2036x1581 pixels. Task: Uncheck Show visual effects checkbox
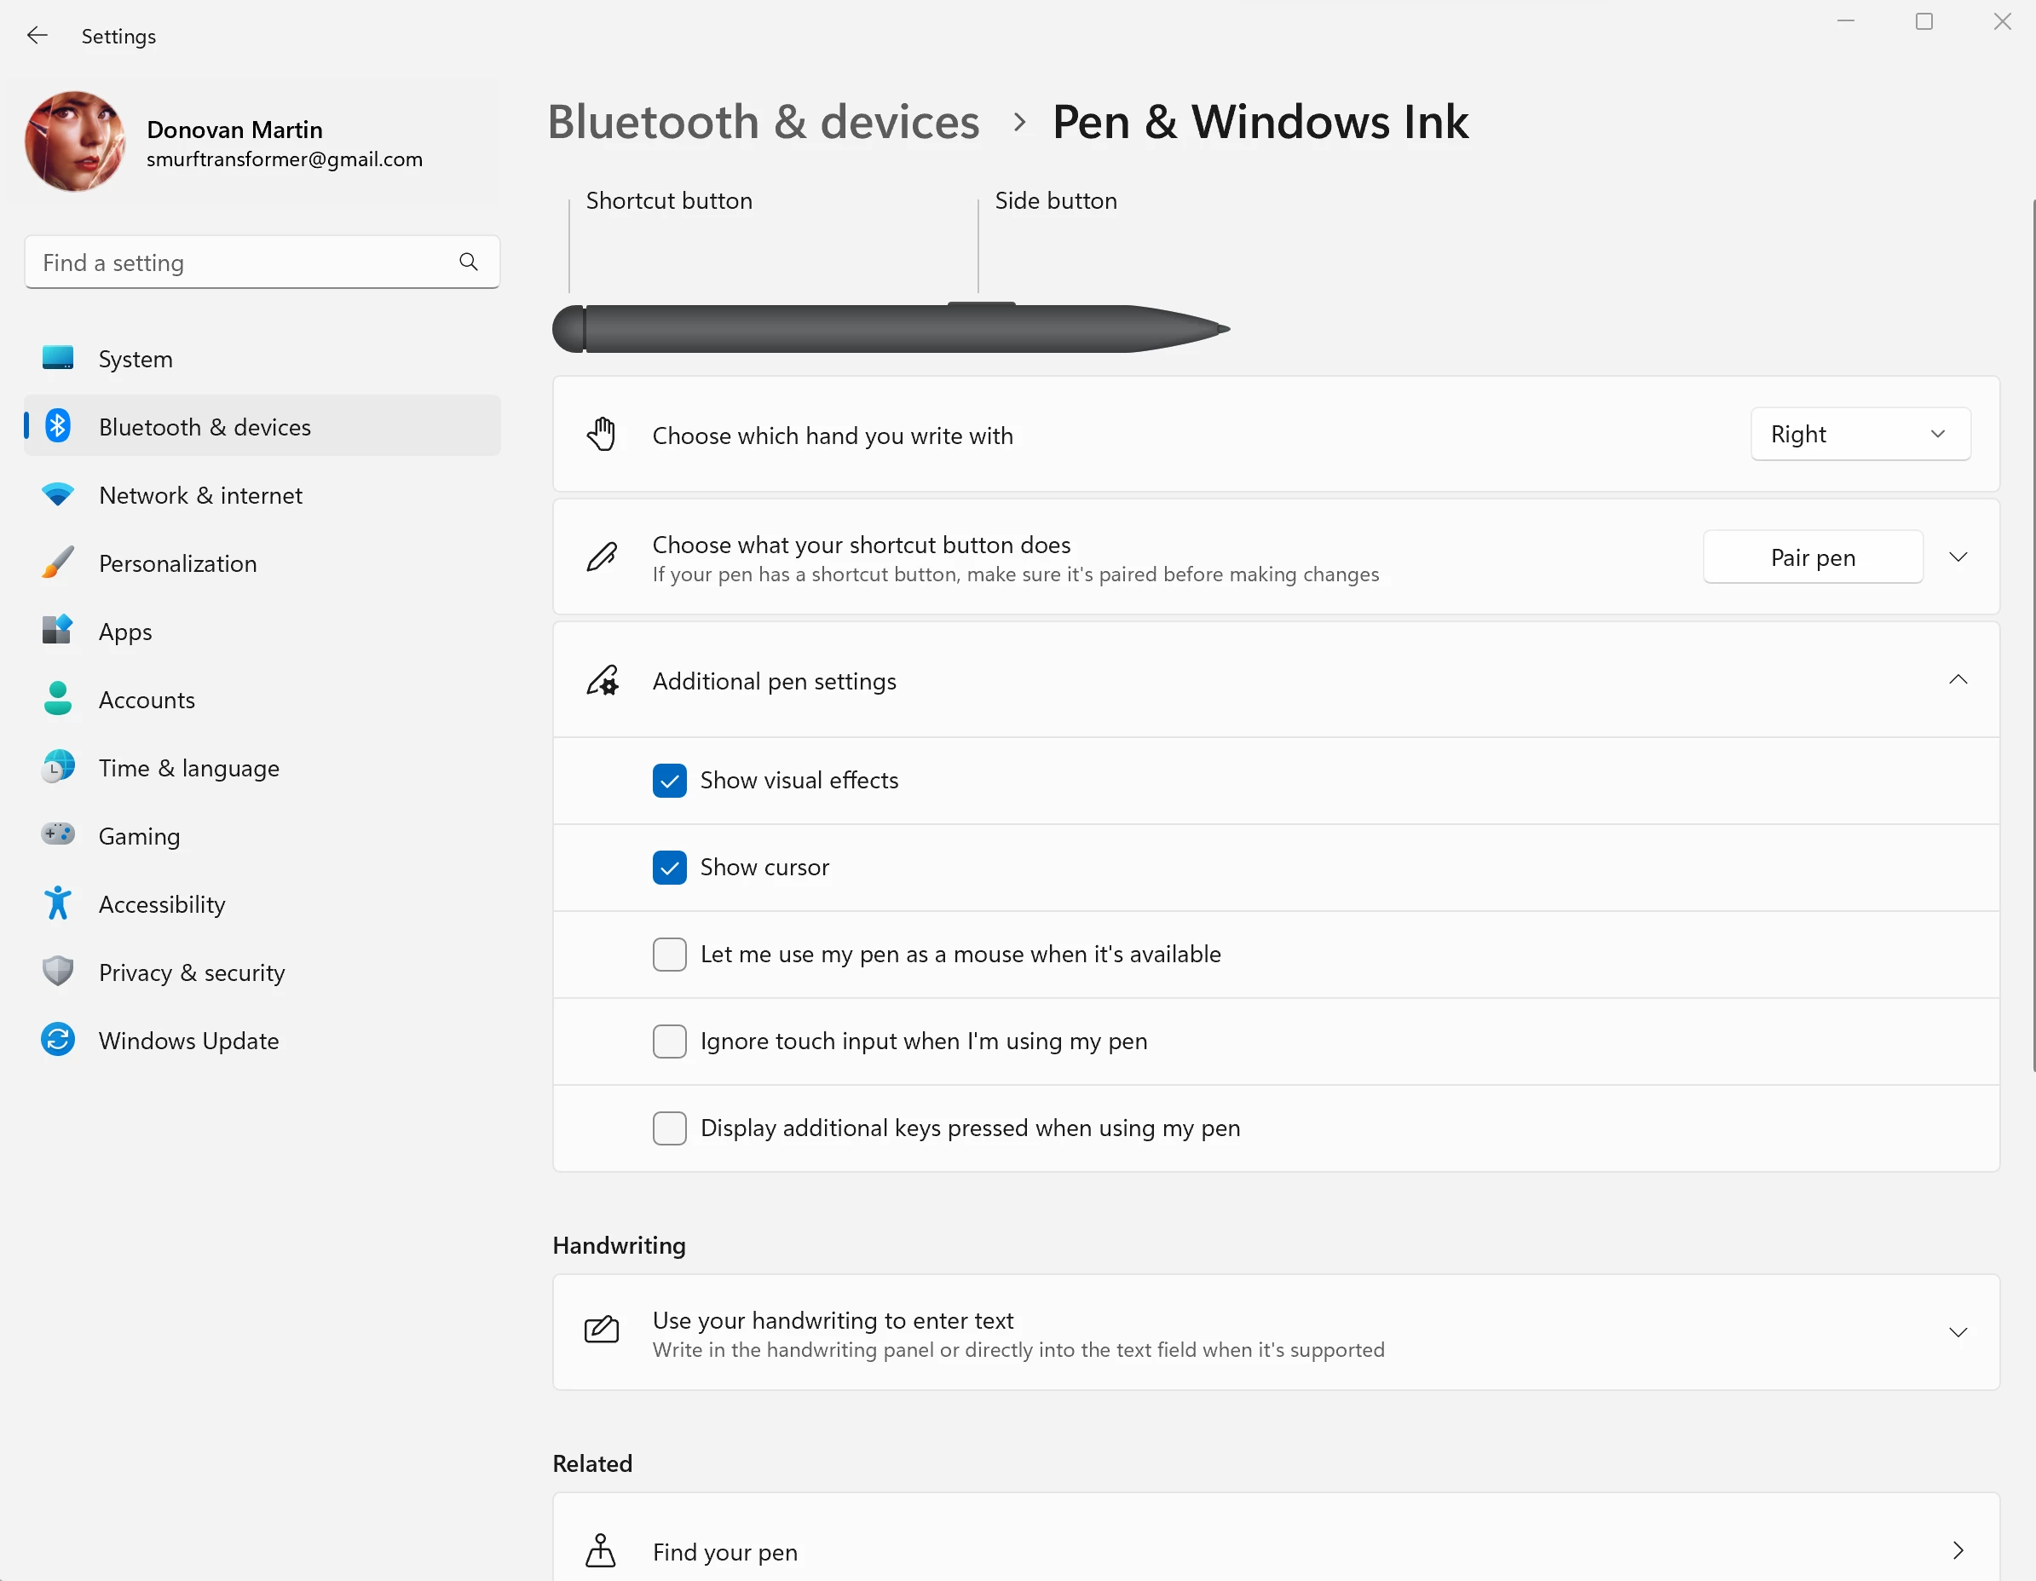pos(669,780)
